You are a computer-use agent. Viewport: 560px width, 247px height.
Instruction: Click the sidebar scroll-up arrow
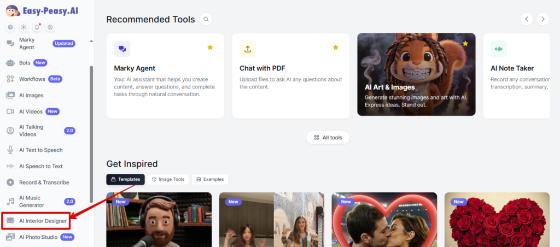click(x=91, y=40)
